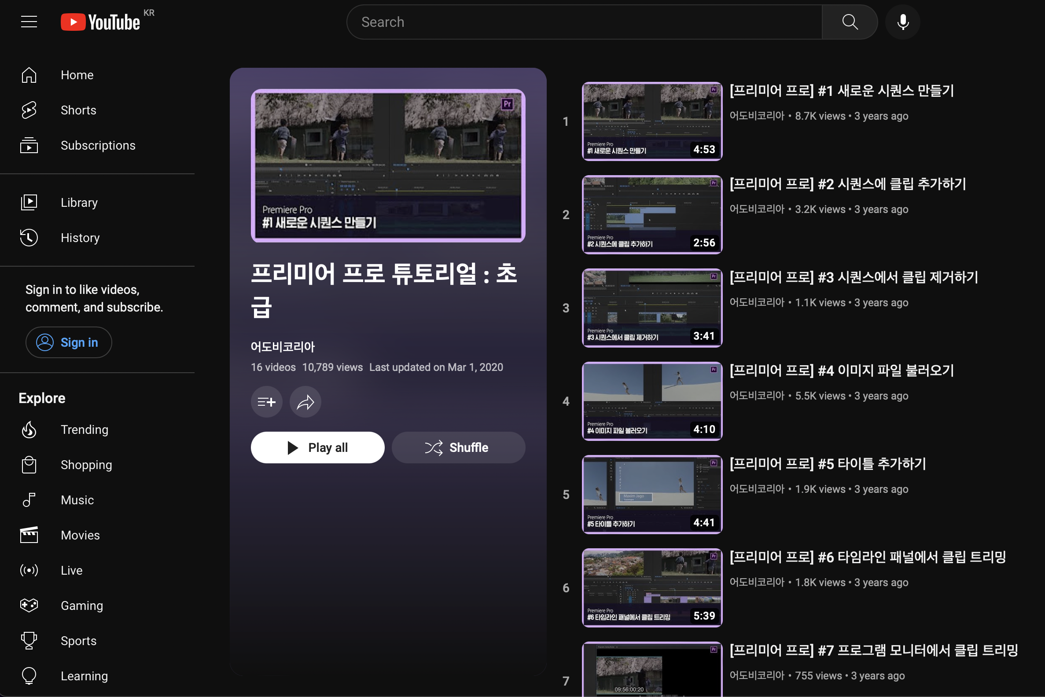Open Subscriptions in sidebar
Screen dimensions: 1045x697
click(x=98, y=145)
